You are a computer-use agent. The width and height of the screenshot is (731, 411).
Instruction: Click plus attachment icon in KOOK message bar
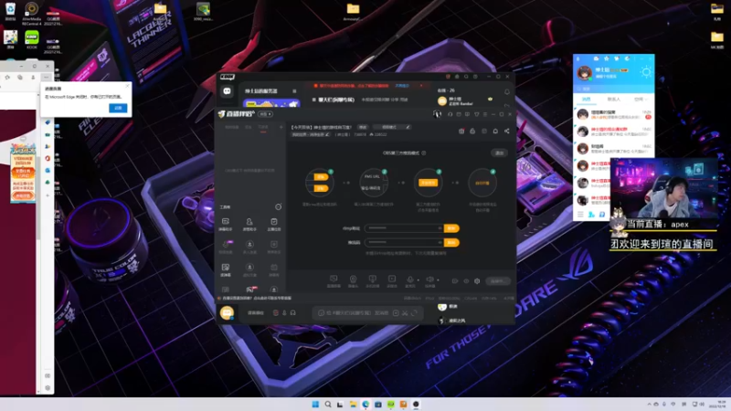pyautogui.click(x=396, y=312)
